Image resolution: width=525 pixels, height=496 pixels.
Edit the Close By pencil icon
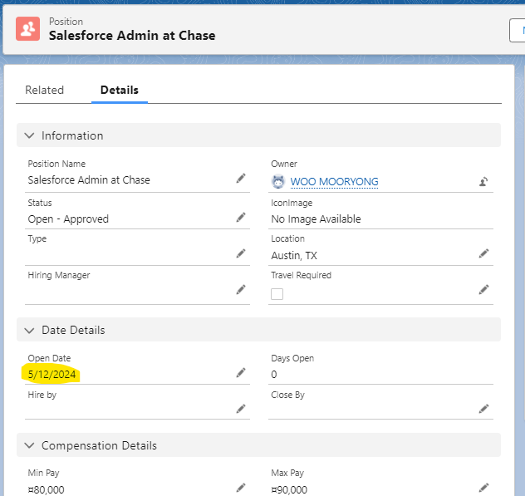click(x=483, y=409)
